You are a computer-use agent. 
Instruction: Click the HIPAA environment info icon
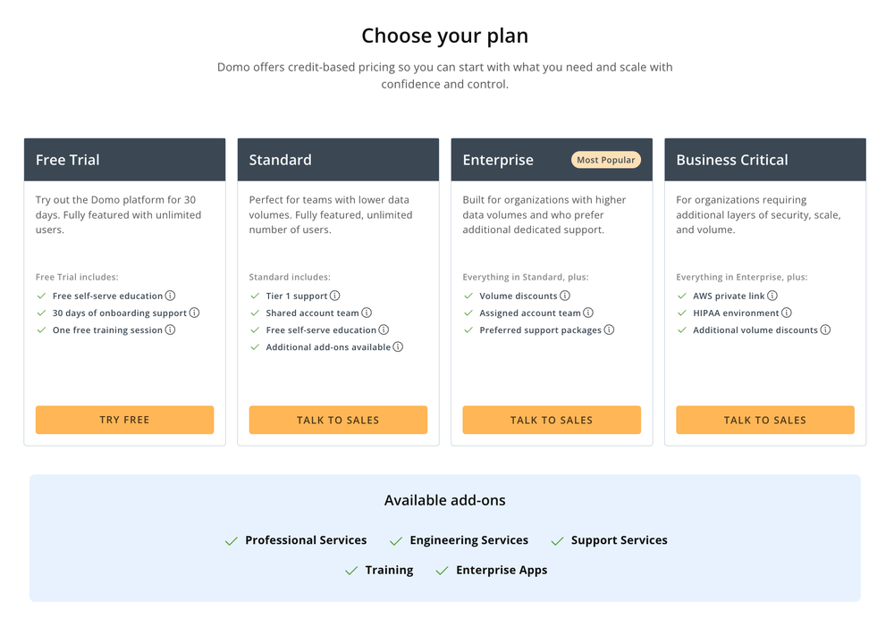pyautogui.click(x=787, y=313)
